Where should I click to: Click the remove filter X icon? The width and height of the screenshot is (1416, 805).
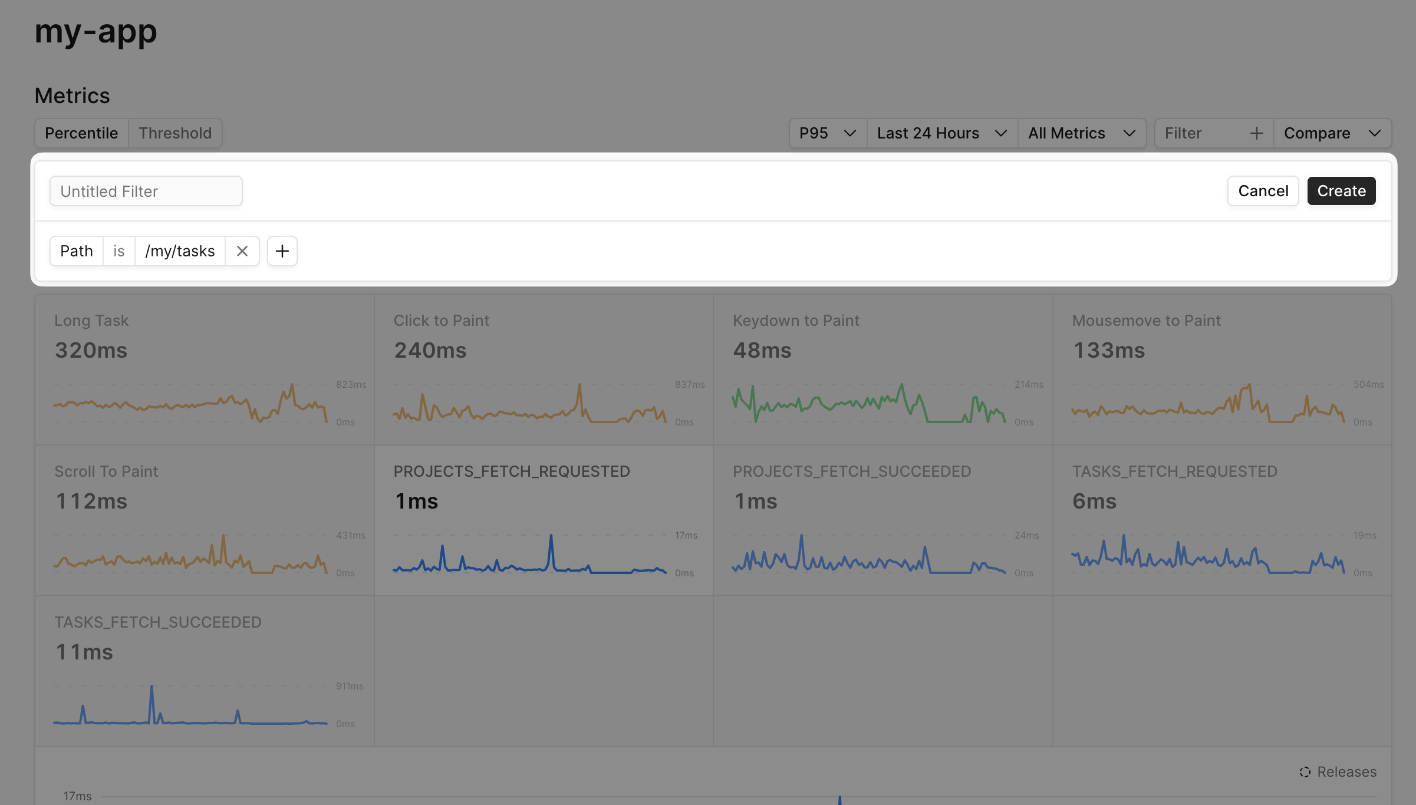tap(242, 250)
